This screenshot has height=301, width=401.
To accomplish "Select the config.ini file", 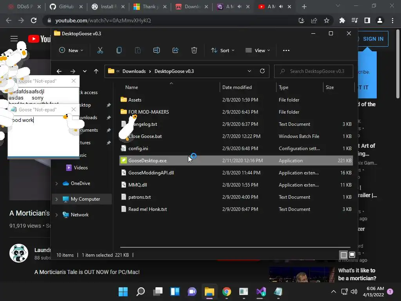I will coord(236,149).
